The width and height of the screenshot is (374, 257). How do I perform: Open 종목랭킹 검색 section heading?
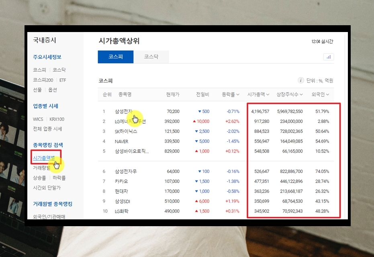48,145
